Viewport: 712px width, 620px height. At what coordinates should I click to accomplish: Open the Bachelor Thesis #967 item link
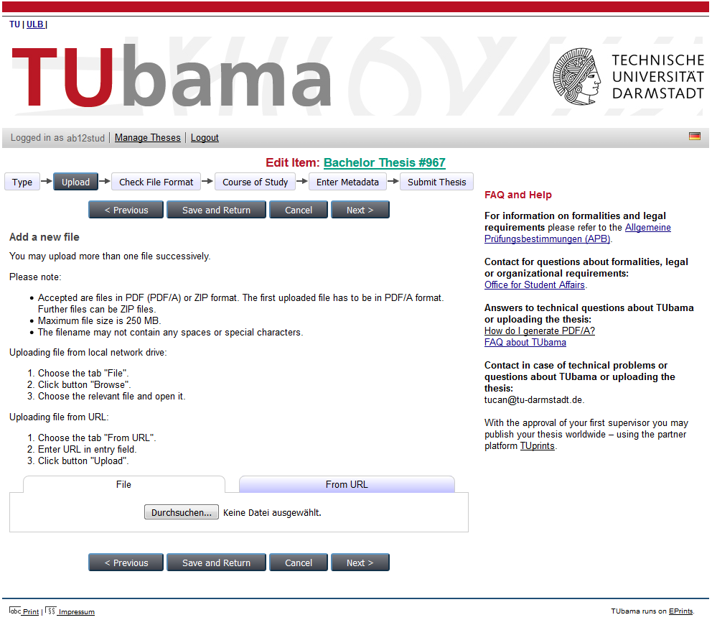point(384,163)
